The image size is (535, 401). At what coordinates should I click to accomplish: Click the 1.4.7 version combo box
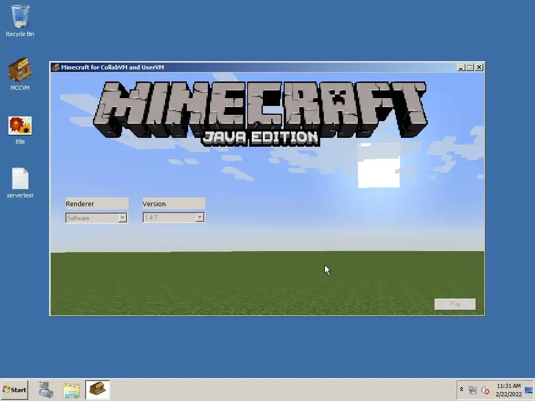pos(173,217)
